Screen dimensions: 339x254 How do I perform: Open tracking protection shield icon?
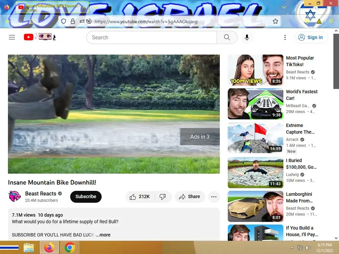point(63,21)
